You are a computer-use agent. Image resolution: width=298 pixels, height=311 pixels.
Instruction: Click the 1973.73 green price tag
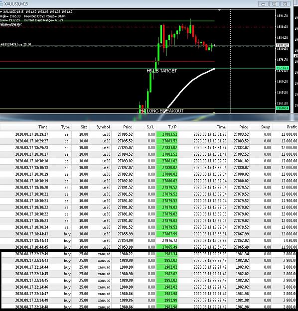pyautogui.click(x=283, y=68)
